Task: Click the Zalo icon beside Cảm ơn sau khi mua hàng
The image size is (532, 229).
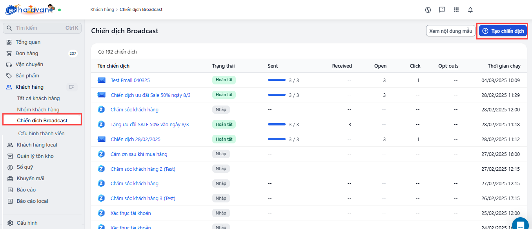Action: pos(101,154)
